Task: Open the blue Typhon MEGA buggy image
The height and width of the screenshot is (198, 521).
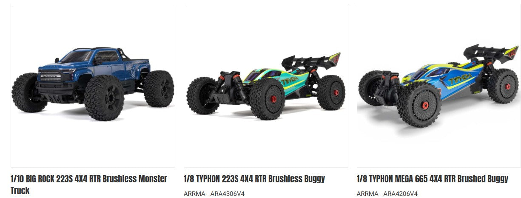Action: [439, 86]
